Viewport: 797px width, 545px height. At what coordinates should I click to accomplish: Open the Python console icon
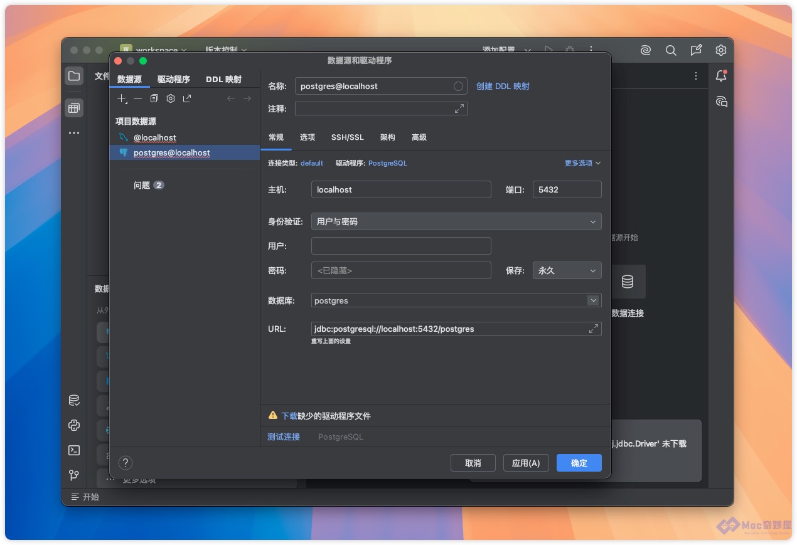(74, 425)
